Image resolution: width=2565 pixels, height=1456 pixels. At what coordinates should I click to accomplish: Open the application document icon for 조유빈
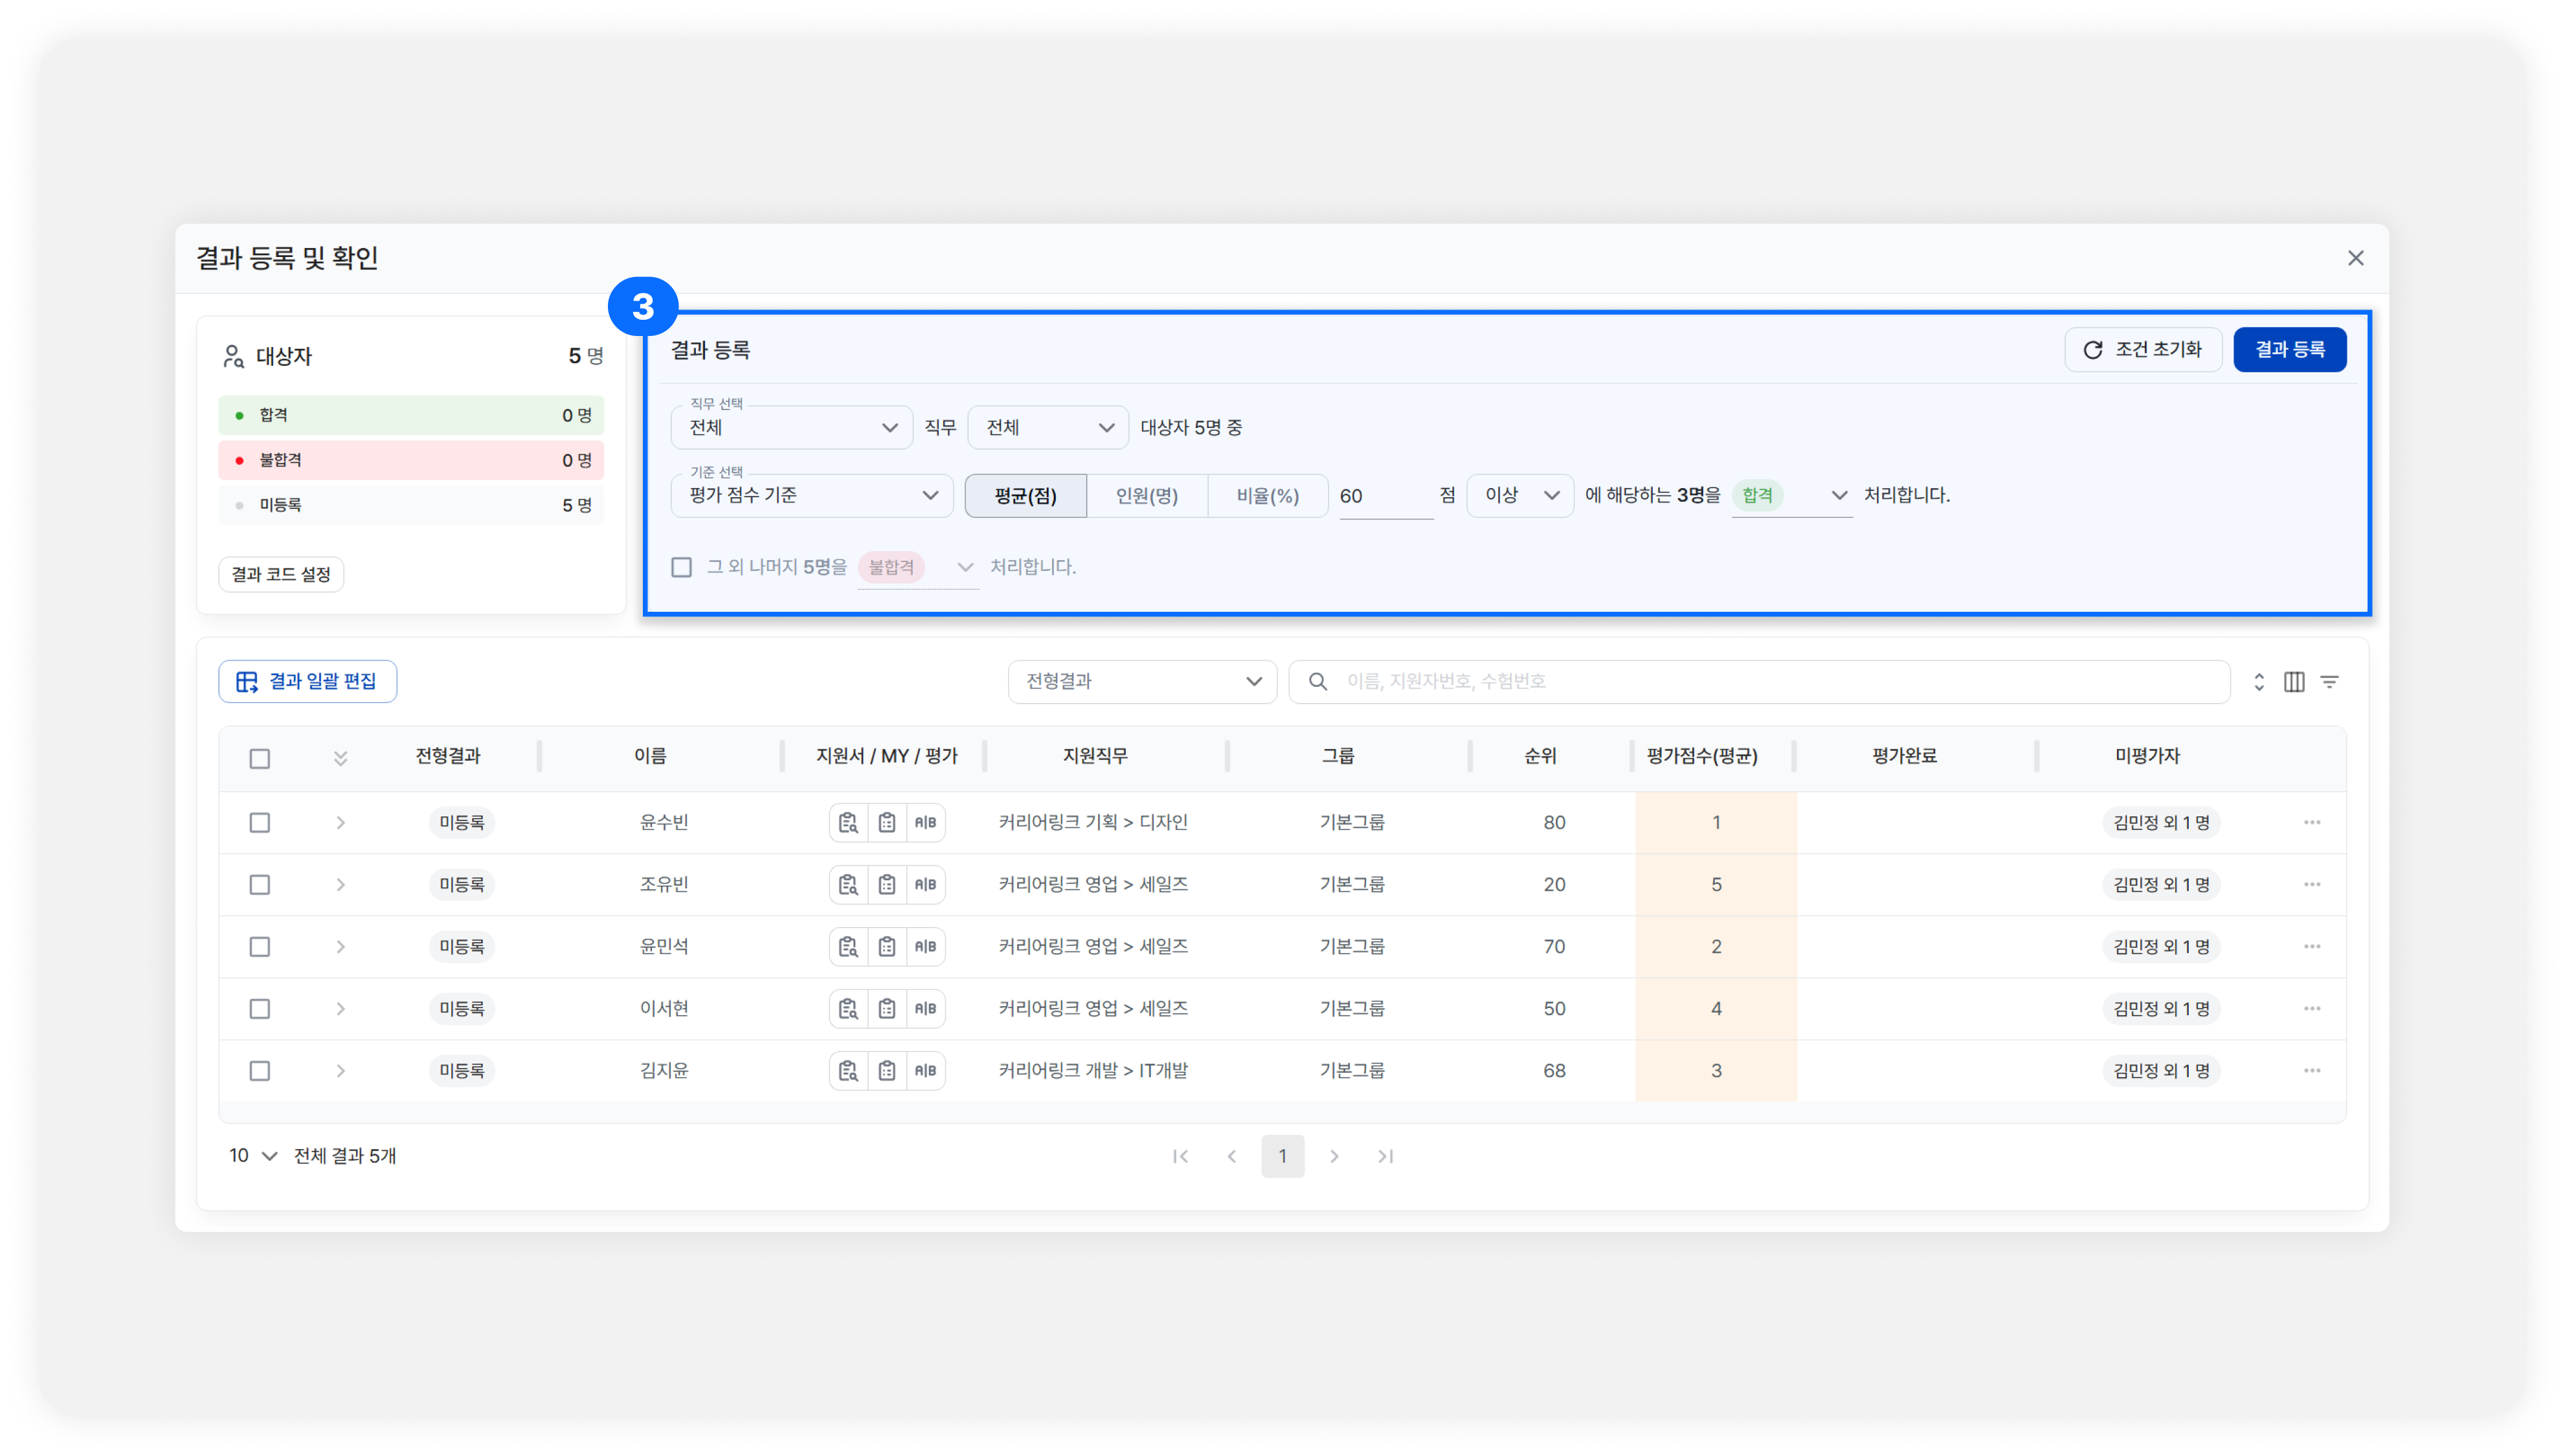coord(848,884)
